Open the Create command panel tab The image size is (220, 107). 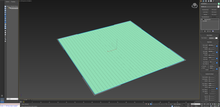point(201,1)
